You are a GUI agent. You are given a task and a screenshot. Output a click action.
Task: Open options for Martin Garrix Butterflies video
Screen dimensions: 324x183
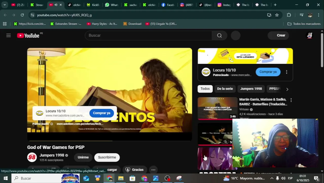click(291, 100)
